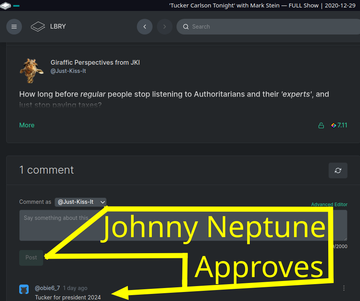
Task: Click the 1 comment heading
Action: click(x=46, y=170)
